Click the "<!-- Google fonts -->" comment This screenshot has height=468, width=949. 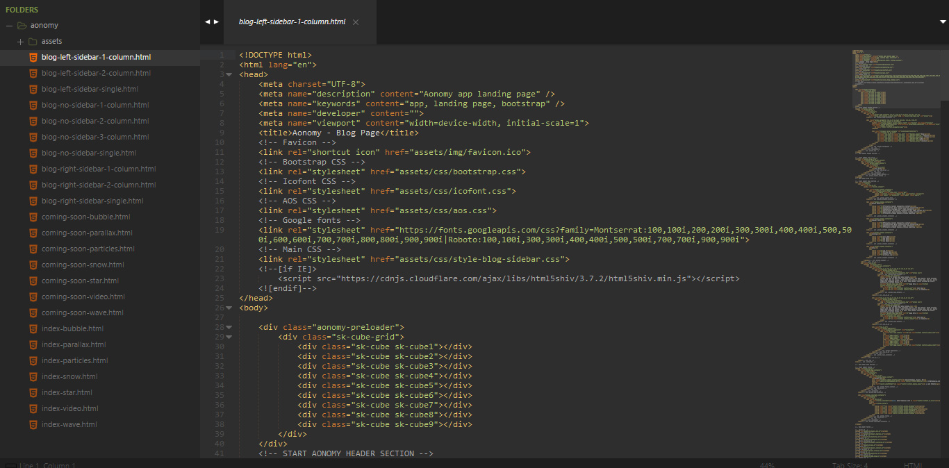(x=309, y=220)
